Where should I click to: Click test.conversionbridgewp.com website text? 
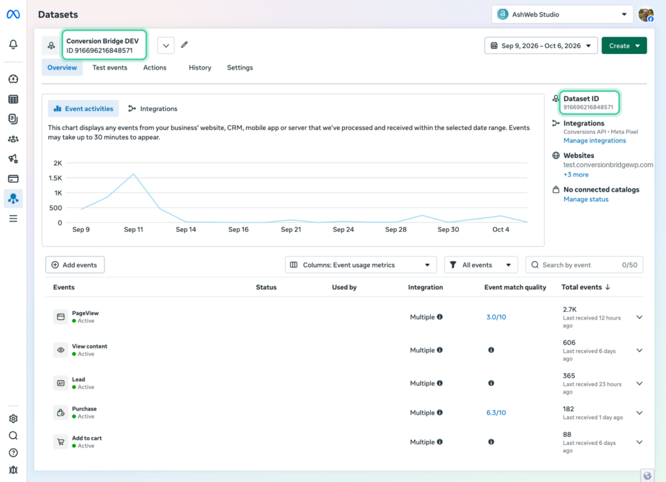point(608,164)
